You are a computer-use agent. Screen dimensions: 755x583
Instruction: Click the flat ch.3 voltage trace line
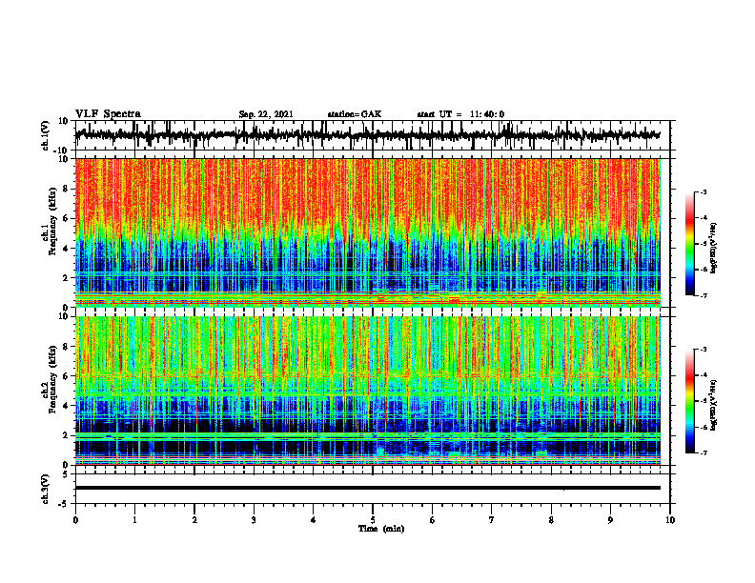point(367,488)
